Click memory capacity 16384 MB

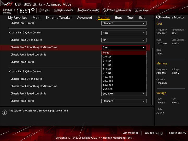point(161,83)
